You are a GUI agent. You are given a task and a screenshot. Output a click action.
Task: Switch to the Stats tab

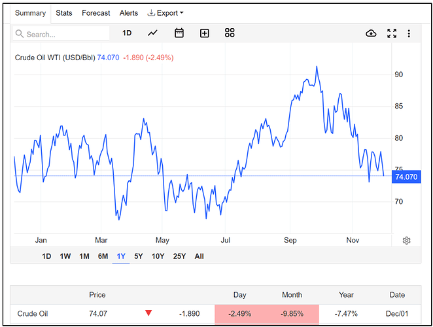click(64, 13)
